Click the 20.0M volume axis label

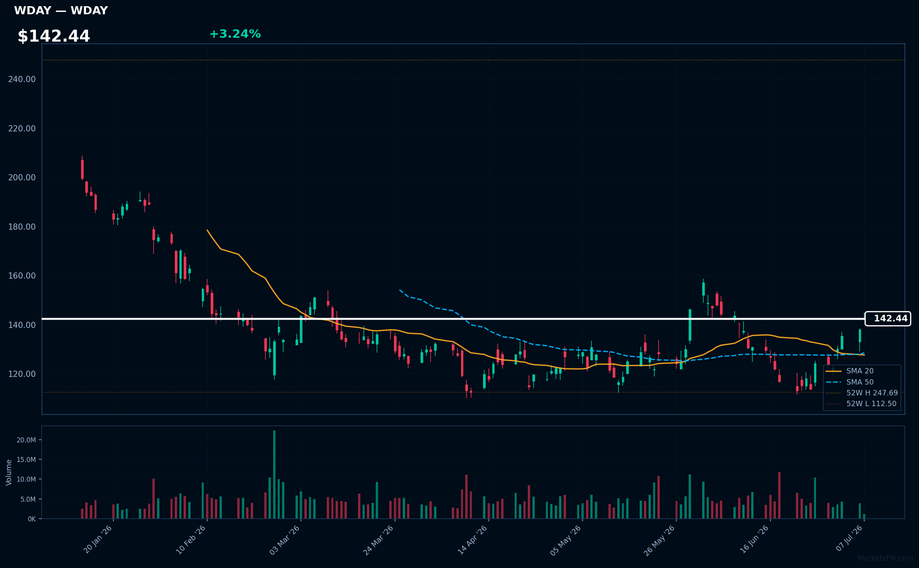[x=26, y=440]
